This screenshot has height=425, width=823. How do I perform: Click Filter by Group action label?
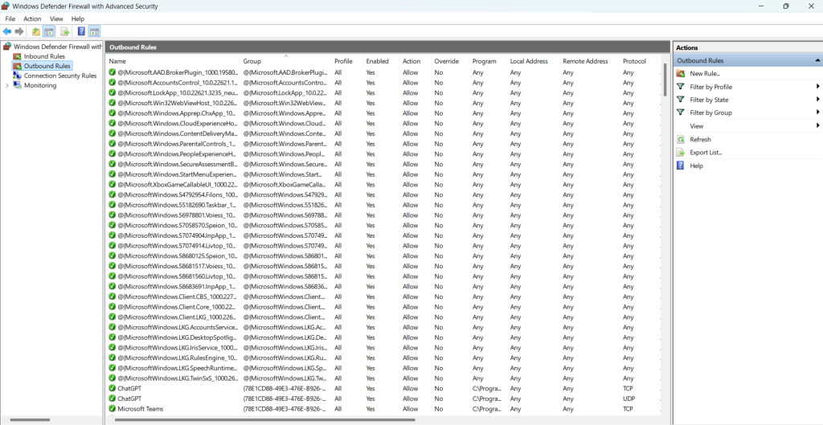pyautogui.click(x=710, y=112)
